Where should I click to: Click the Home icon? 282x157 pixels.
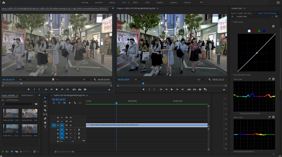(4, 2)
